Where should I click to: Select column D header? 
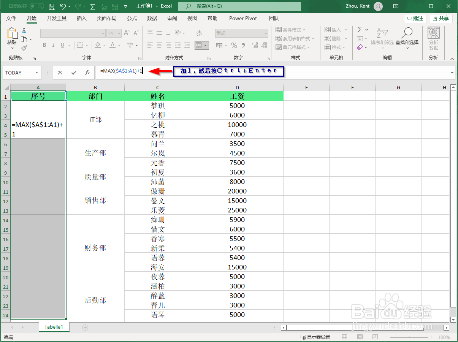tap(237, 88)
